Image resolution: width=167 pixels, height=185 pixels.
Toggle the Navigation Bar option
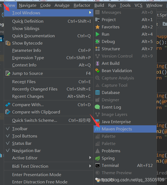click(49, 151)
